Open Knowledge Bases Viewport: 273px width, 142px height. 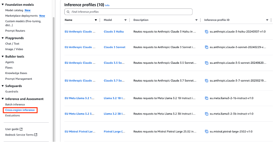click(16, 73)
